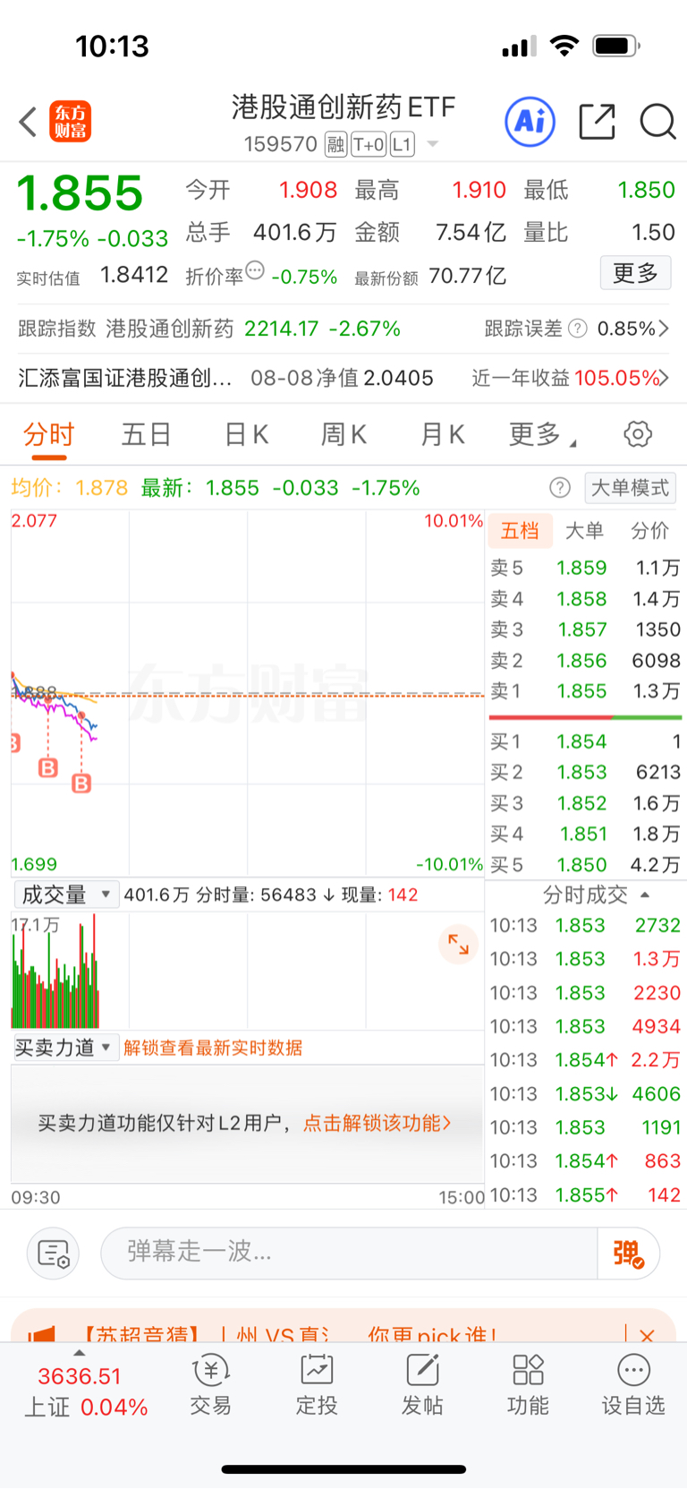Select 五档 order book tab
687x1489 pixels.
[x=520, y=531]
